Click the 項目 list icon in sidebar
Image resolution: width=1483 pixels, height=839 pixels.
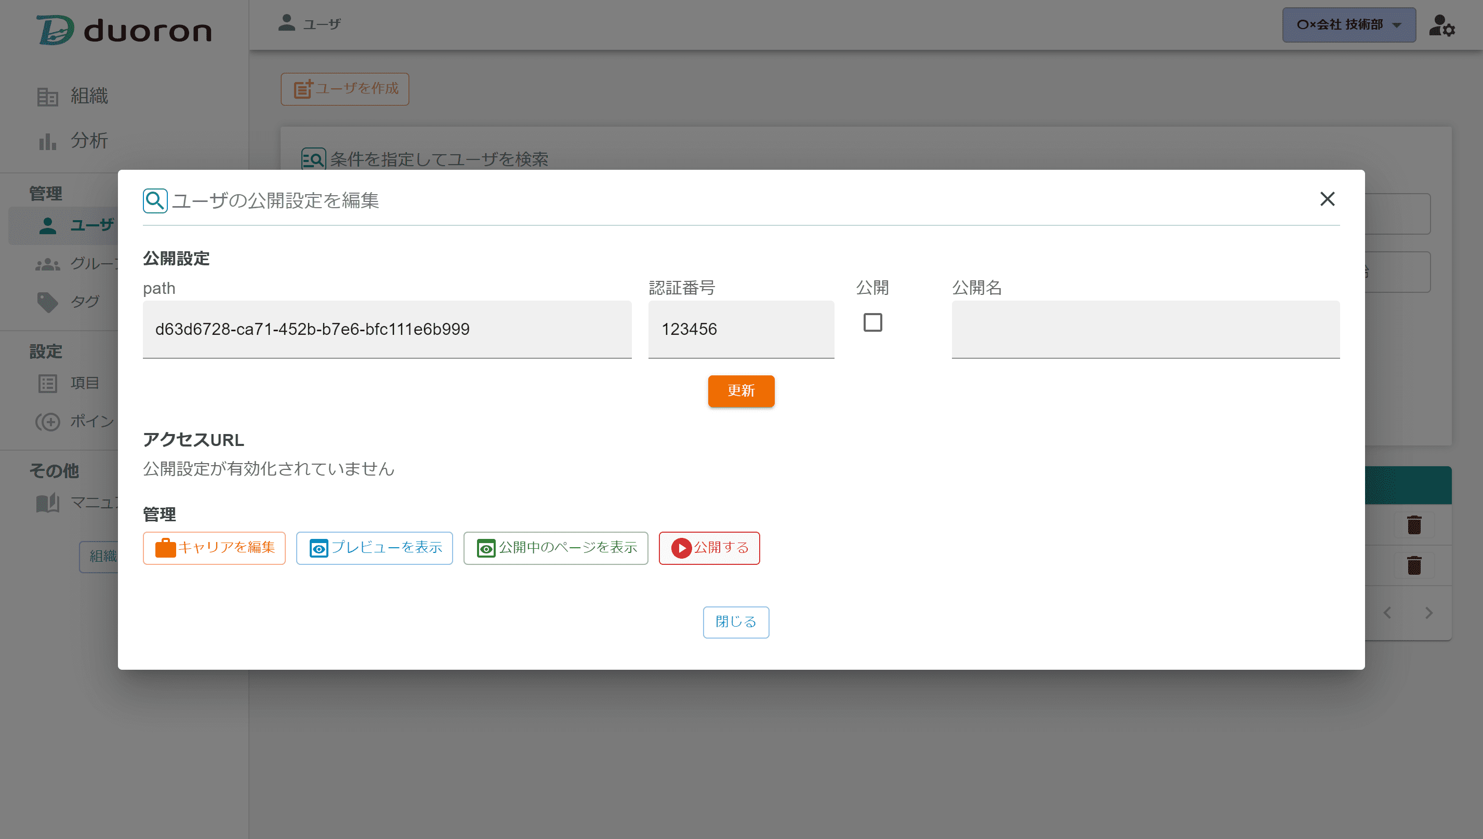47,384
